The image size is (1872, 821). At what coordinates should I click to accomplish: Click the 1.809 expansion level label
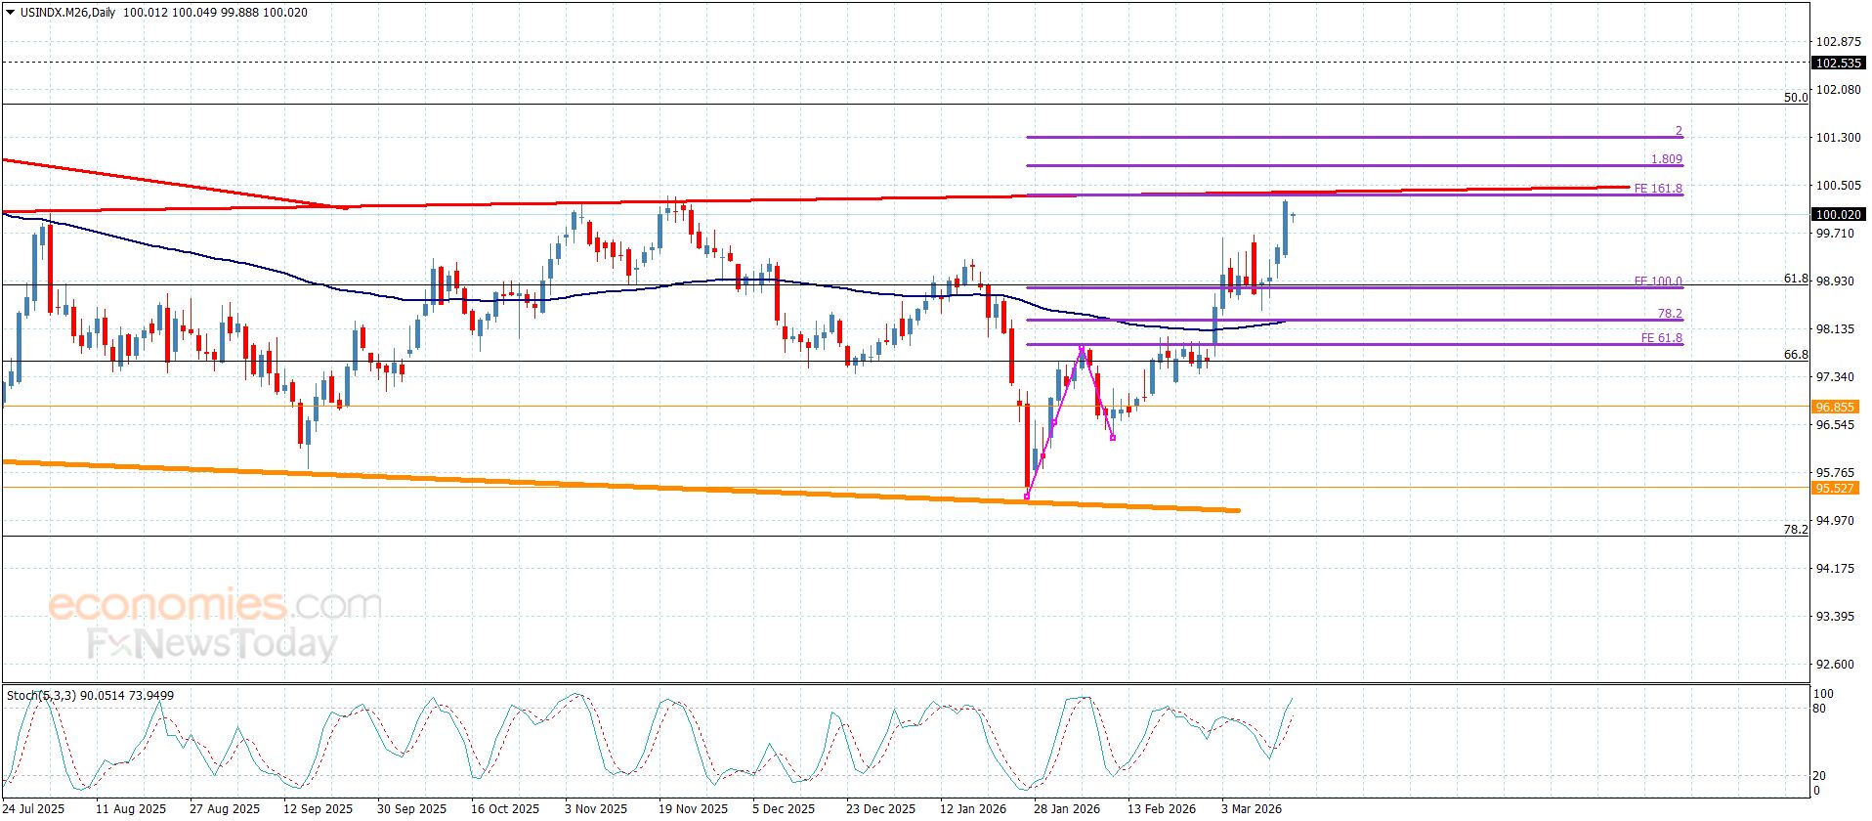click(x=1667, y=159)
